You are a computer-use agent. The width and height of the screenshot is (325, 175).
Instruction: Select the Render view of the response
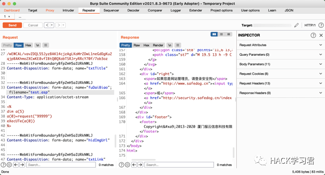coord(158,45)
